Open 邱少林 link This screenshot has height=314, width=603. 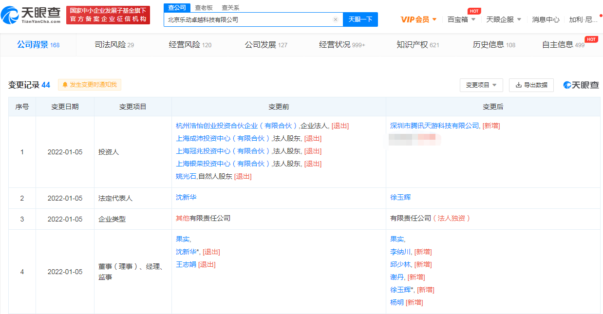pos(400,264)
